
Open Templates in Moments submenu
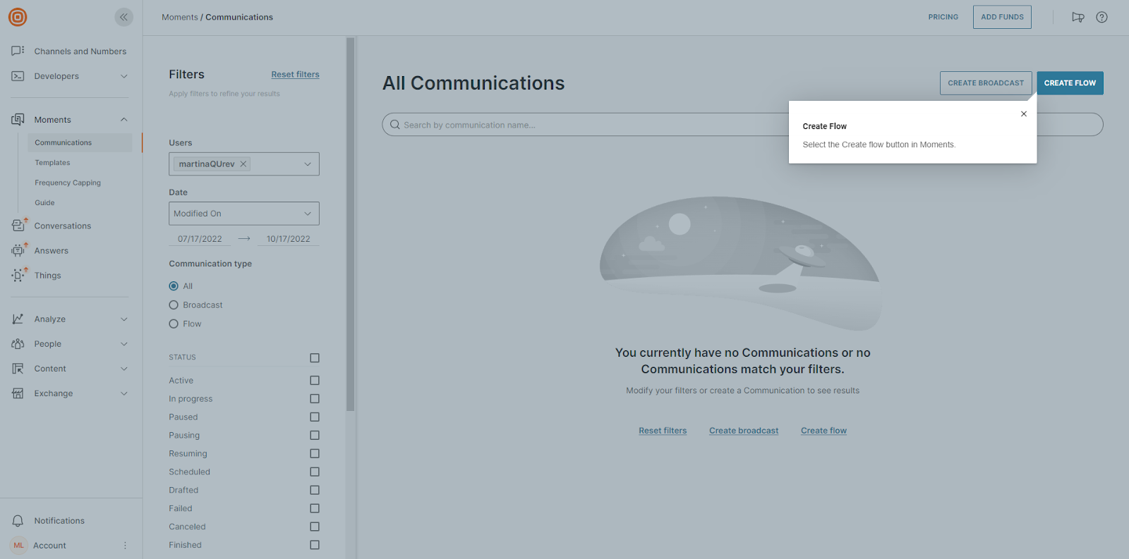[x=52, y=163]
